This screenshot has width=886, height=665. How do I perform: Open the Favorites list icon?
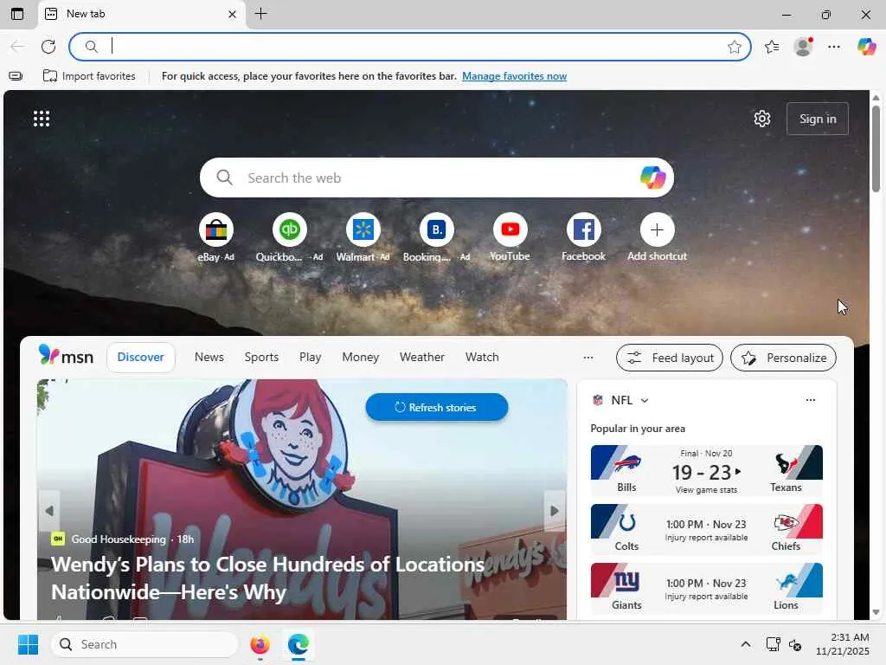pos(772,47)
